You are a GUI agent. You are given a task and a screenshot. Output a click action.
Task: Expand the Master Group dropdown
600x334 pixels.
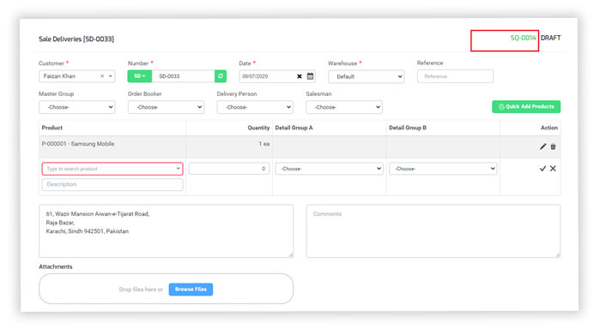click(77, 107)
